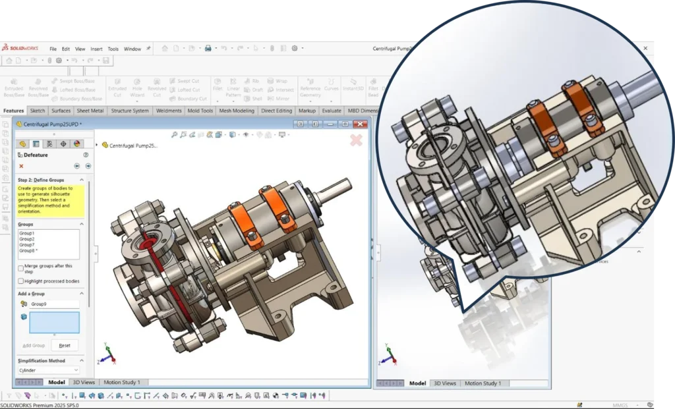This screenshot has width=675, height=409.
Task: Switch to the Weldments ribbon tab
Action: click(169, 111)
